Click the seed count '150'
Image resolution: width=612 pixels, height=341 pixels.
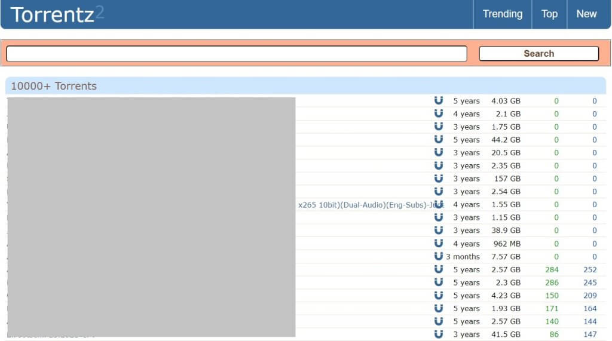coord(552,296)
